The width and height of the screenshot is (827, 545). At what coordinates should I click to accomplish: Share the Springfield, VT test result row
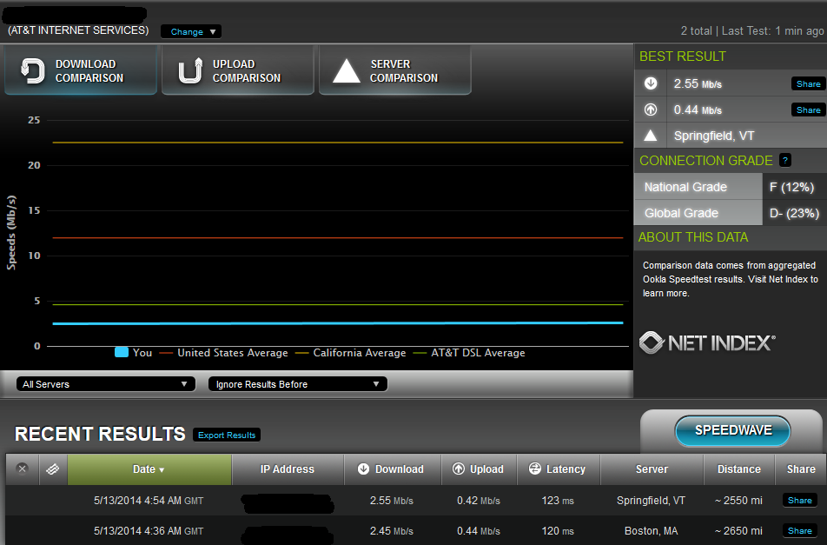click(799, 500)
